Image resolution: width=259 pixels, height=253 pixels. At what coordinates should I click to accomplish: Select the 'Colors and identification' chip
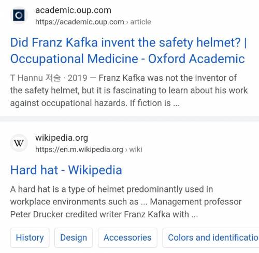click(211, 237)
